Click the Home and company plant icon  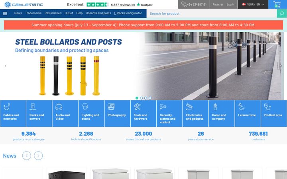[x=215, y=107]
